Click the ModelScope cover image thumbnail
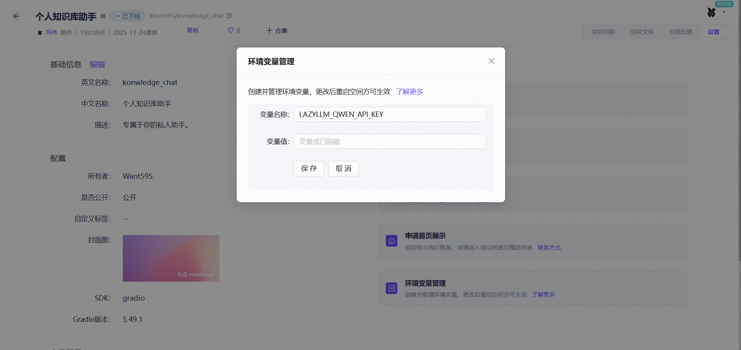741x350 pixels. (x=171, y=258)
